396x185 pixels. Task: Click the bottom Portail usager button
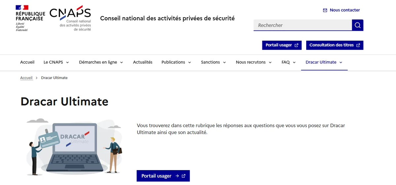pyautogui.click(x=163, y=176)
